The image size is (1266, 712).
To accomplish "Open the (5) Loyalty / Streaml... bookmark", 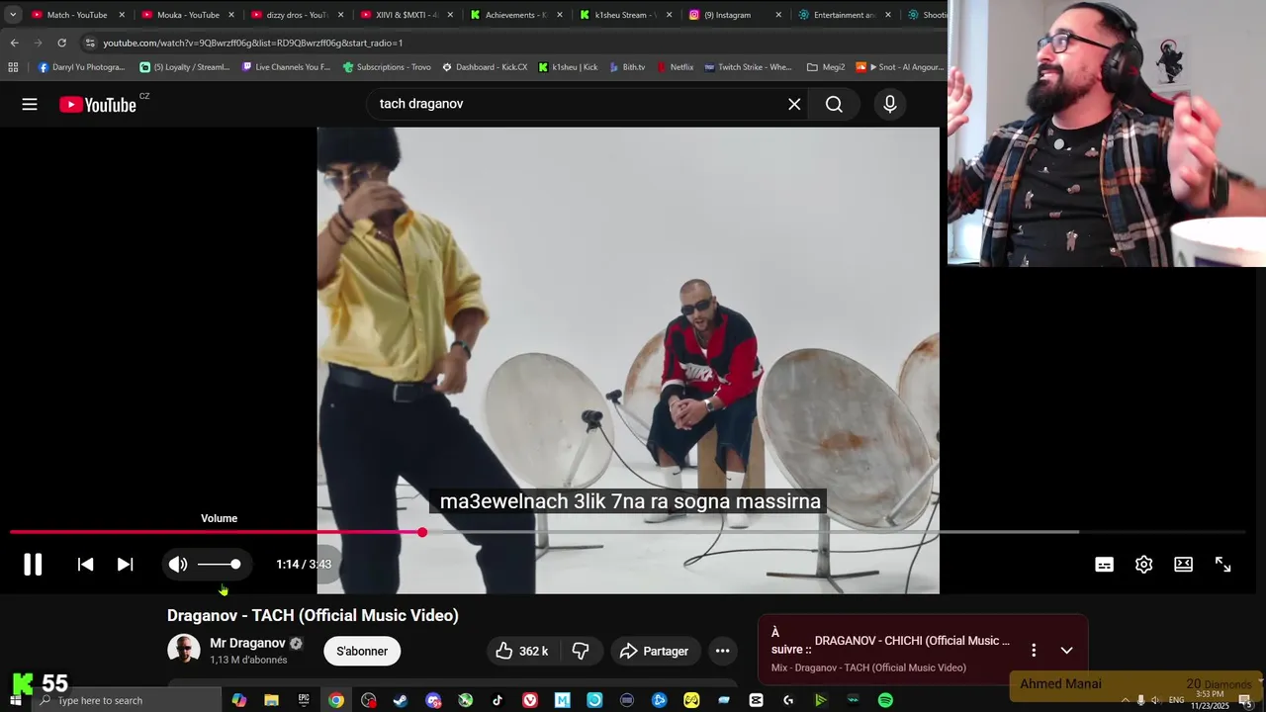I will pyautogui.click(x=184, y=67).
